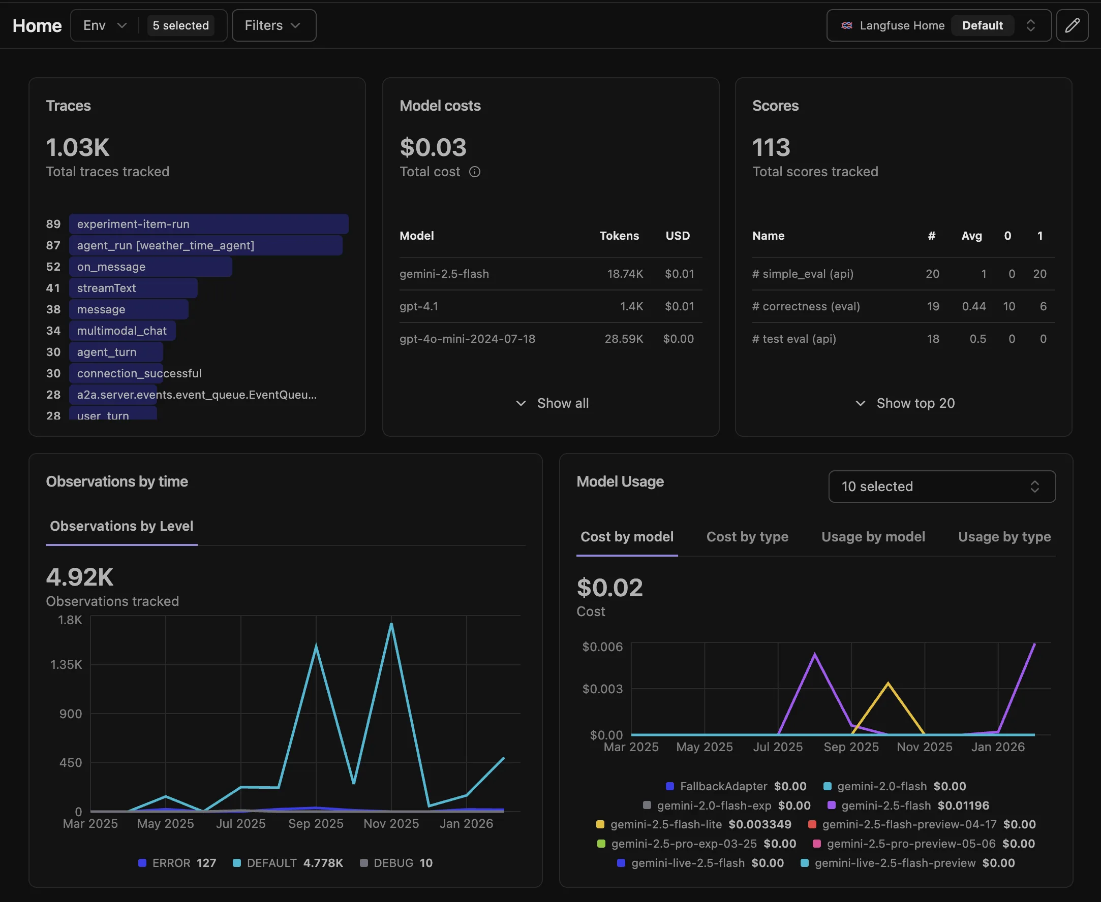Screen dimensions: 1101x902
Task: Click the info icon beside Total cost
Action: click(x=475, y=172)
